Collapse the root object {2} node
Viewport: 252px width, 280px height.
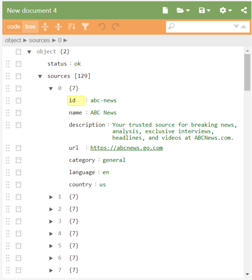[29, 52]
